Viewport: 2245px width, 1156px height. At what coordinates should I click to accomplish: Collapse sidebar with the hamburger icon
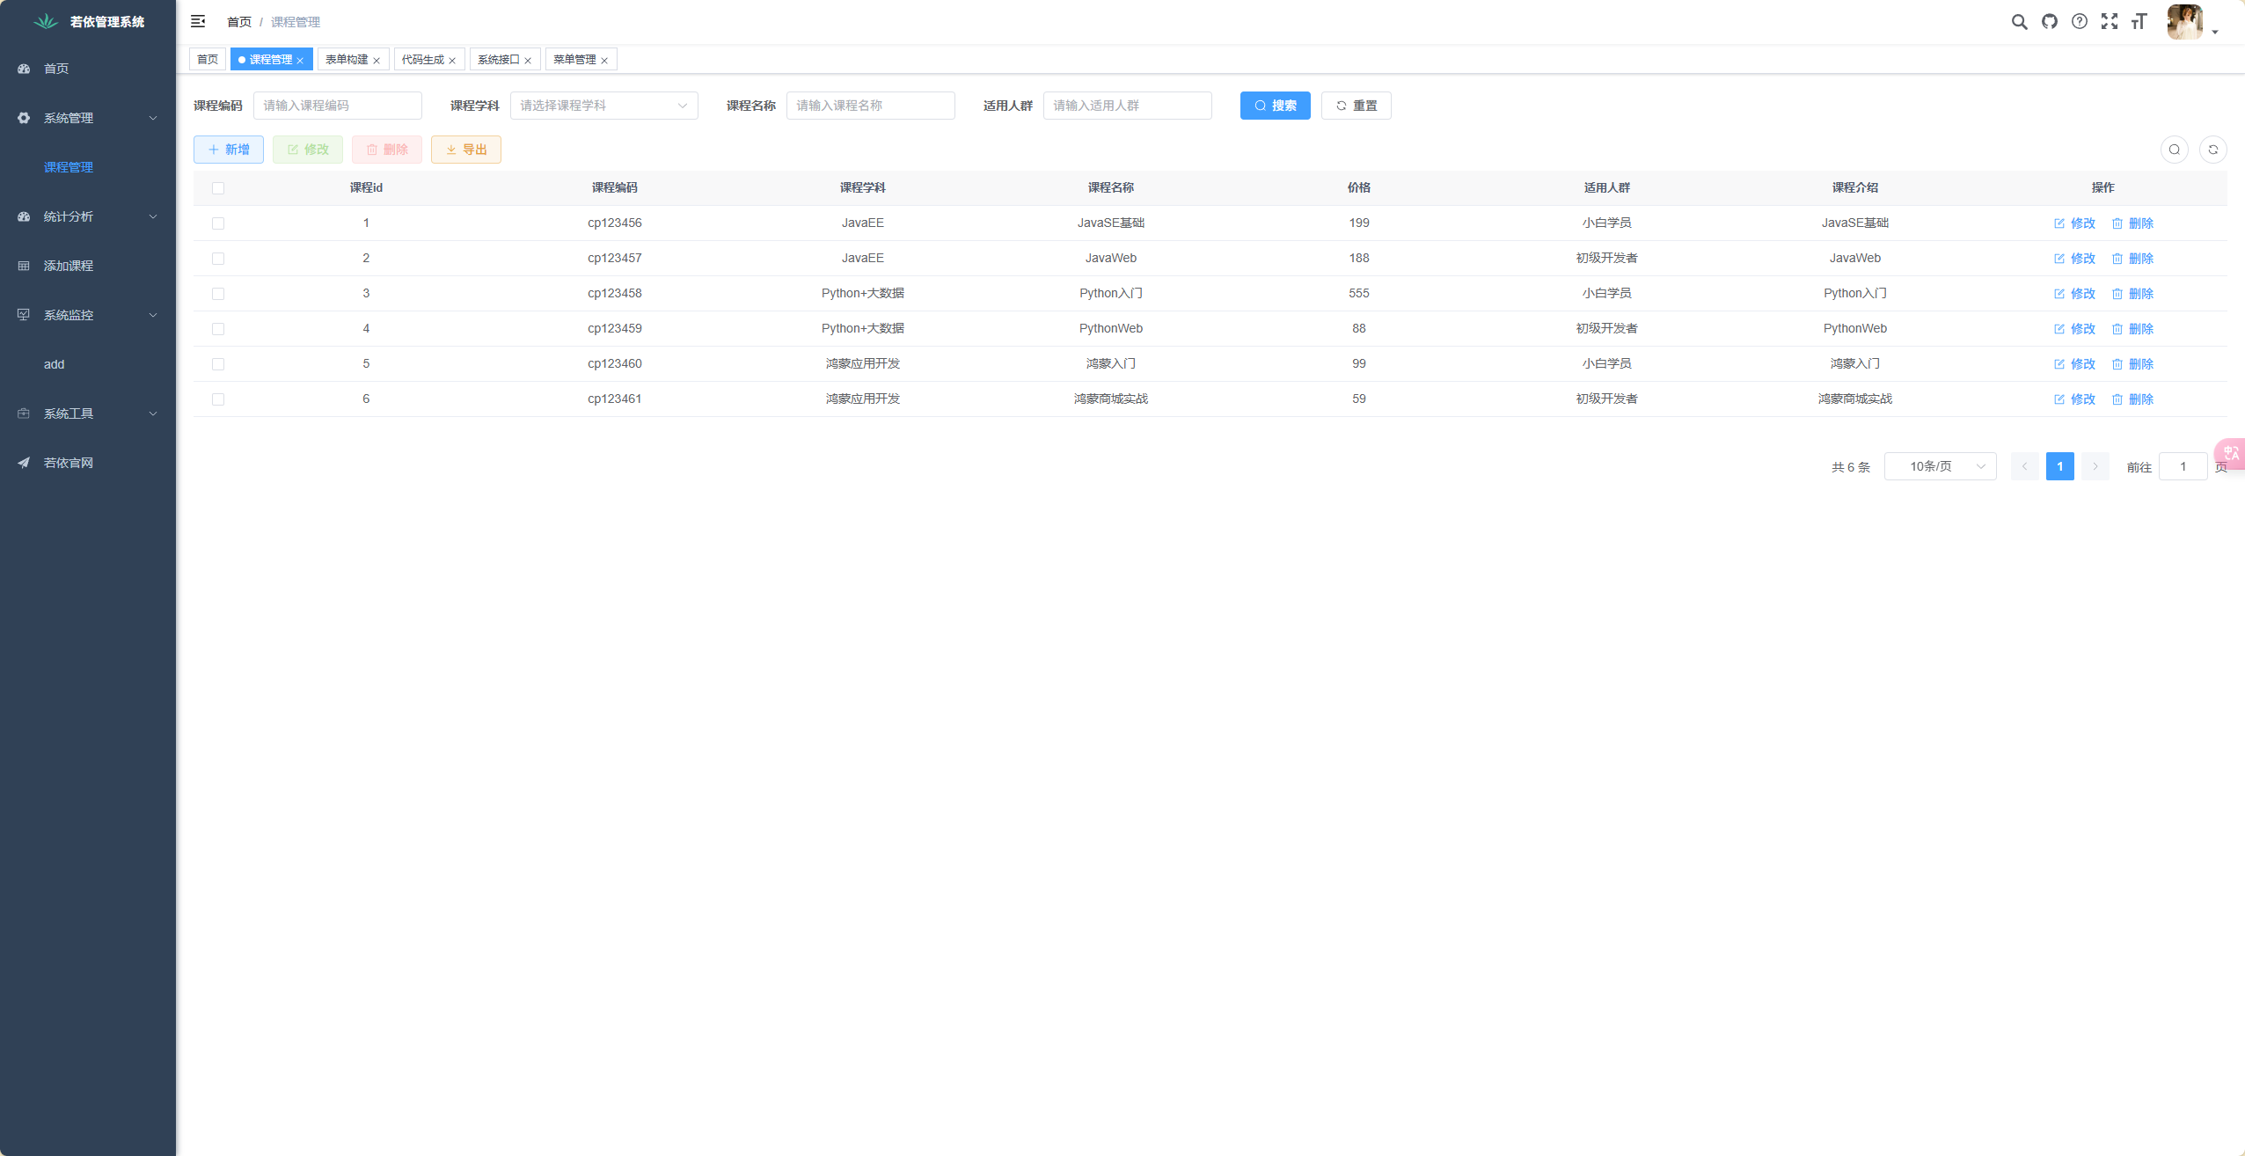click(198, 21)
